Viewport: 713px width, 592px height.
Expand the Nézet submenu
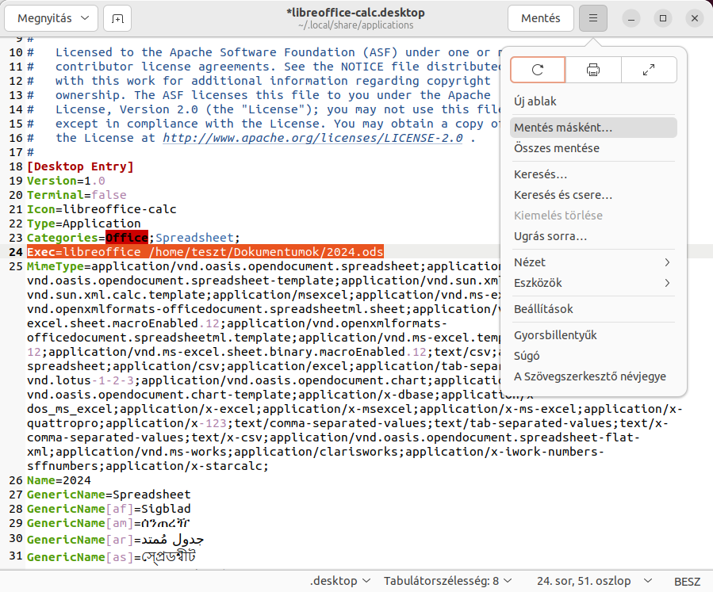pyautogui.click(x=593, y=262)
